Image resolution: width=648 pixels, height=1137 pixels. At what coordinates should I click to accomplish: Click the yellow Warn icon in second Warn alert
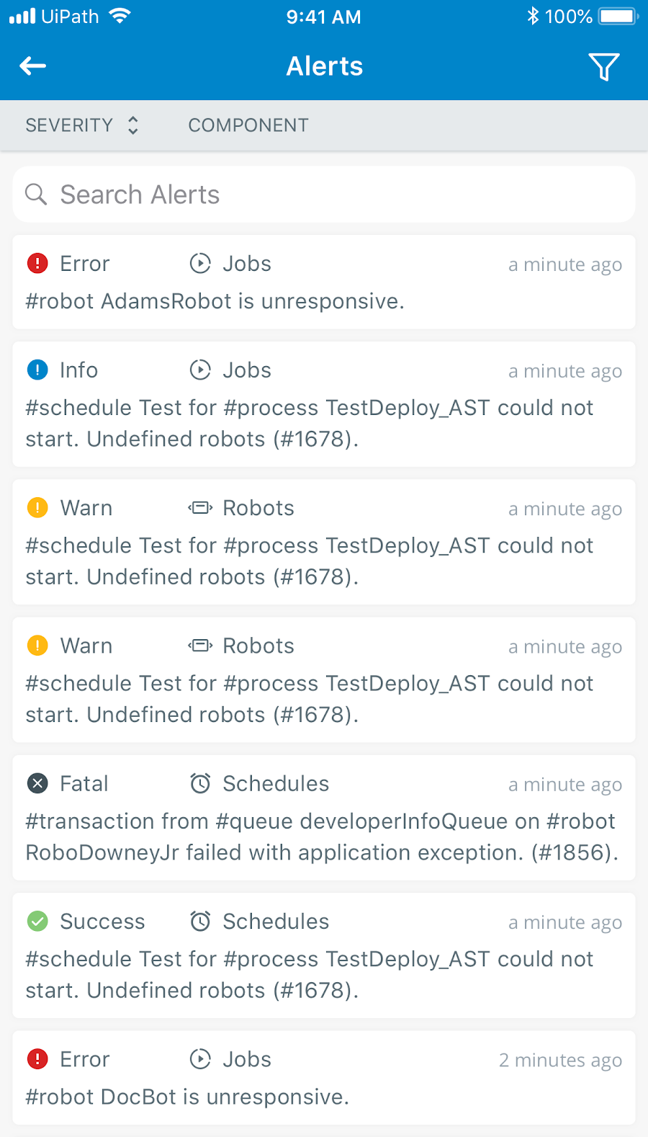click(37, 646)
